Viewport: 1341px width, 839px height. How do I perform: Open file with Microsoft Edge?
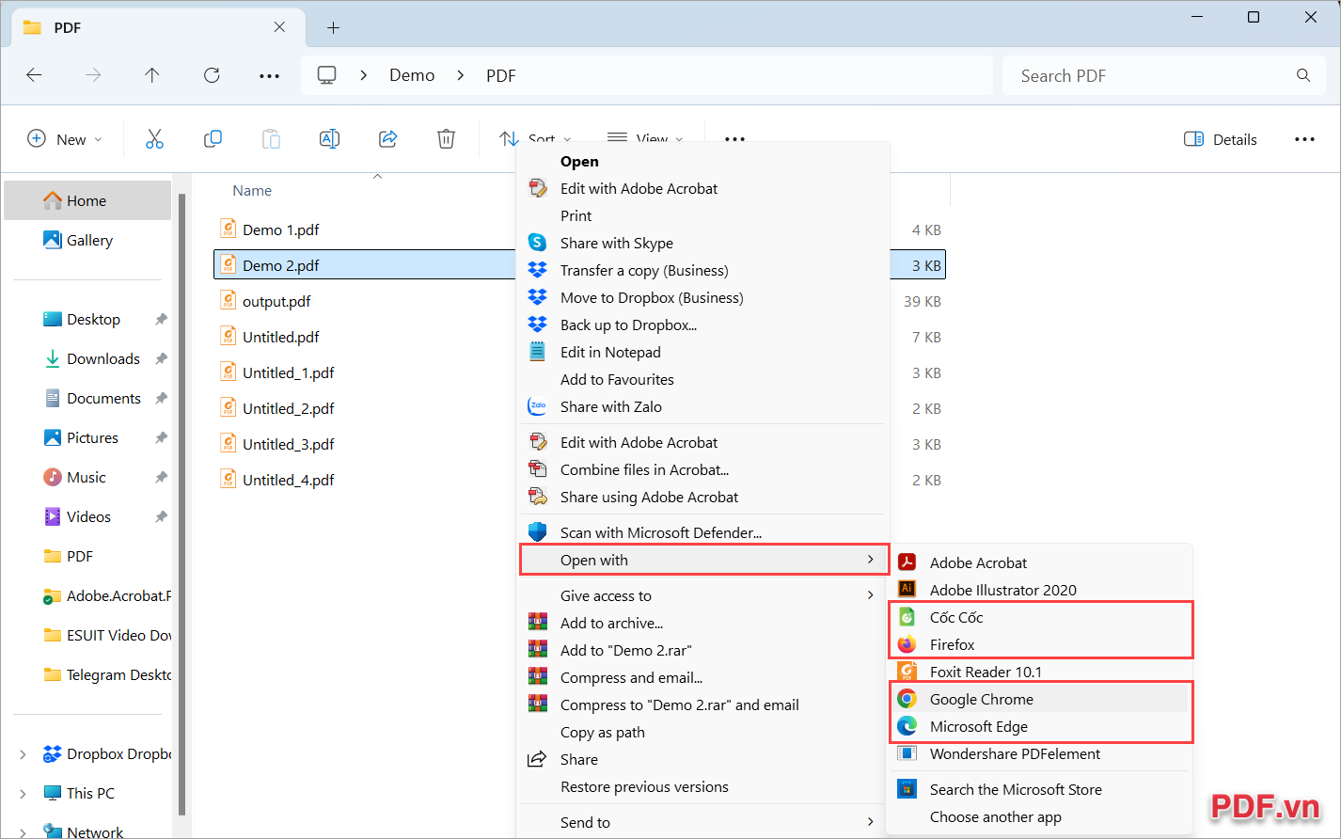click(1041, 726)
